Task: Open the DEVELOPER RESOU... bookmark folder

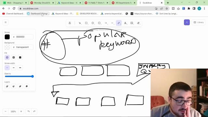Action: [87, 14]
